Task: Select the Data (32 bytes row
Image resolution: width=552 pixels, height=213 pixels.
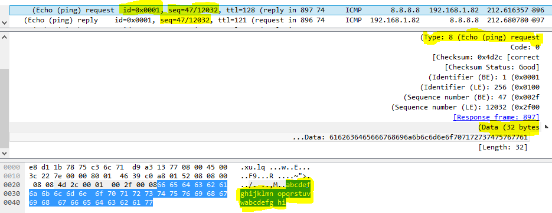Action: click(x=509, y=127)
